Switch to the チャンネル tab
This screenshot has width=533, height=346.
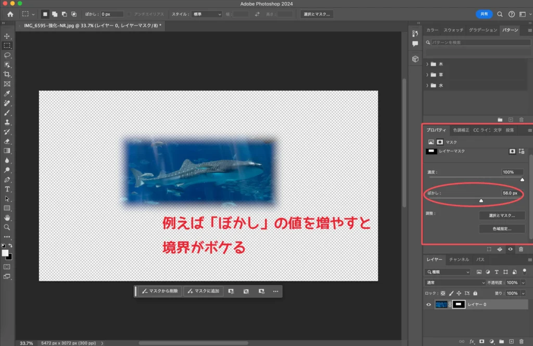[x=459, y=259]
